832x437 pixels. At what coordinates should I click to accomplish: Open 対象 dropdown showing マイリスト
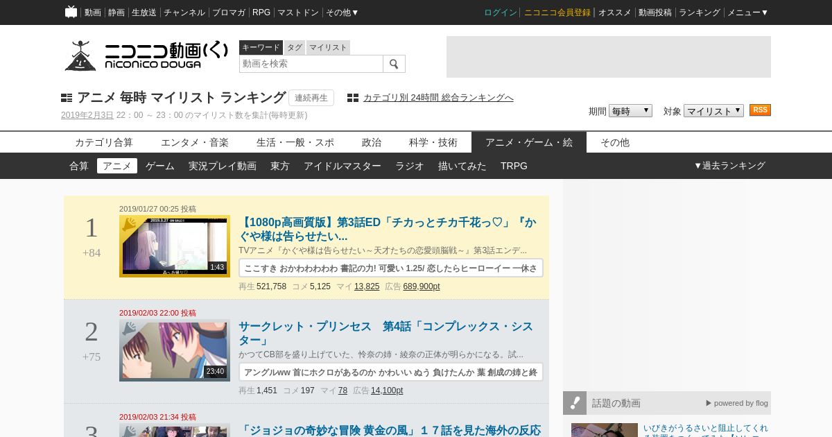[x=713, y=110]
